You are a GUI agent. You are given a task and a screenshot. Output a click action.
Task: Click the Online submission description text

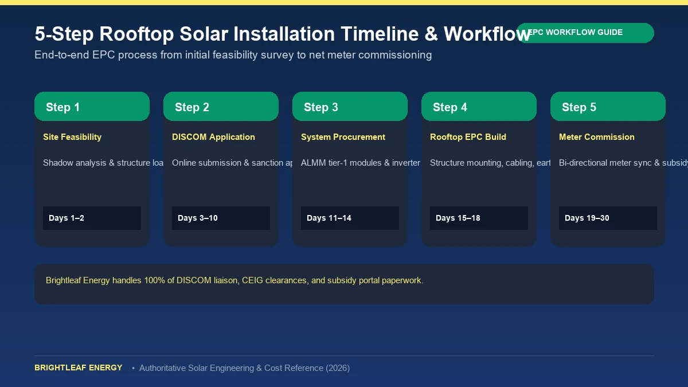232,163
